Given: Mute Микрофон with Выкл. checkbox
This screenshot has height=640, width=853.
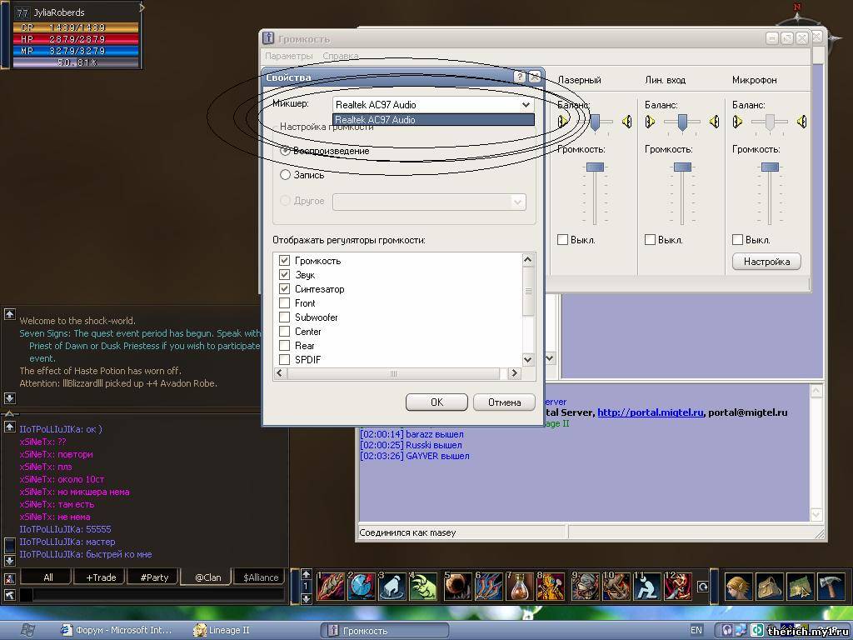Looking at the screenshot, I should pyautogui.click(x=738, y=239).
